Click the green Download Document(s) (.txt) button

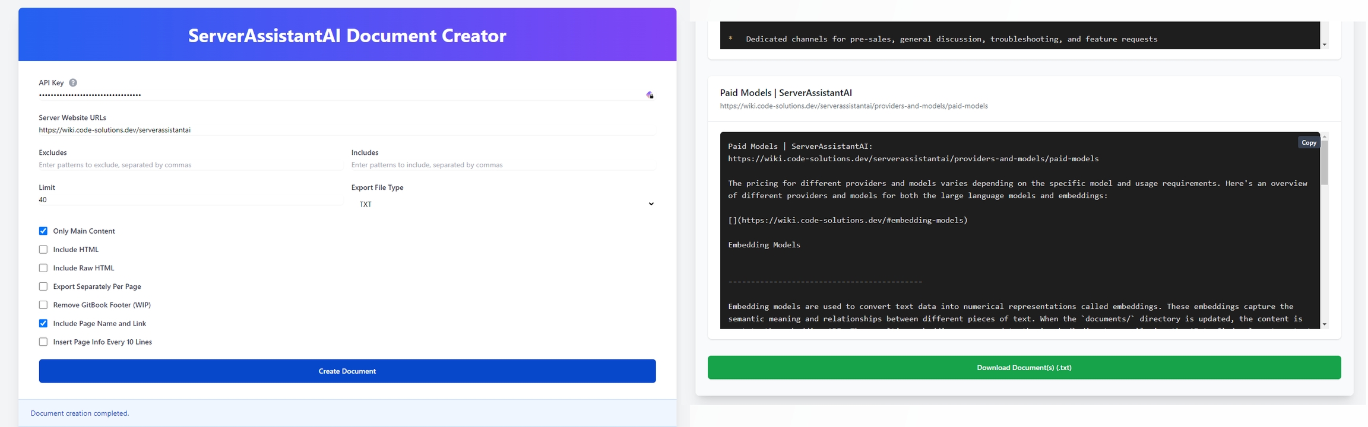(1024, 368)
